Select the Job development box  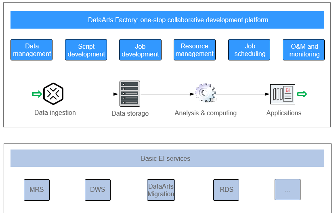click(141, 50)
